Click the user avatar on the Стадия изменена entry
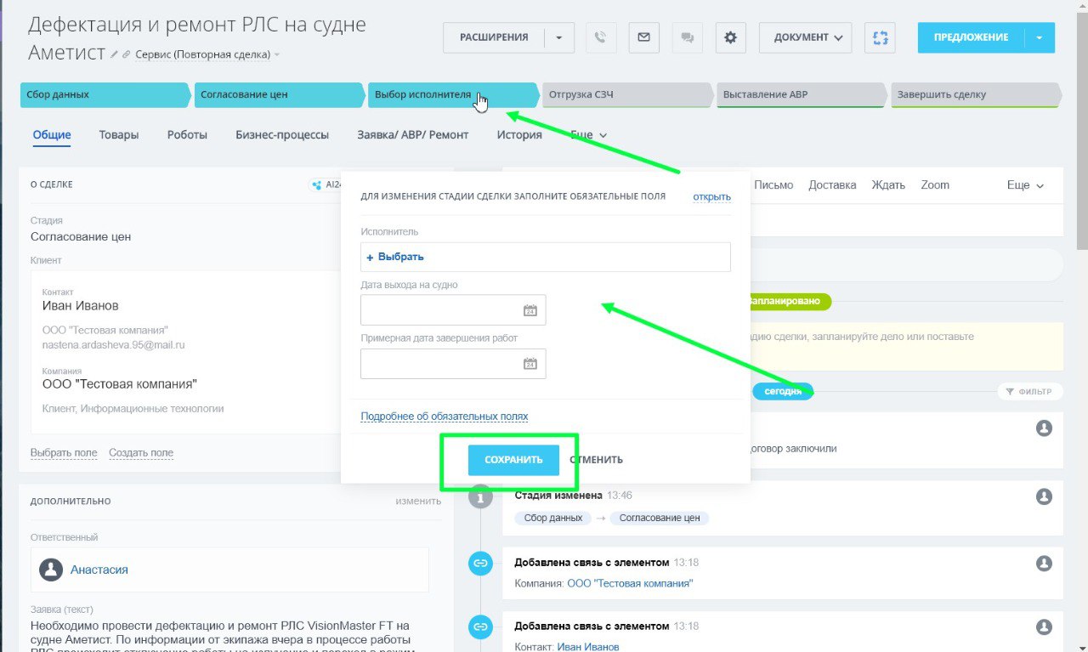Viewport: 1088px width, 652px height. (x=1044, y=496)
